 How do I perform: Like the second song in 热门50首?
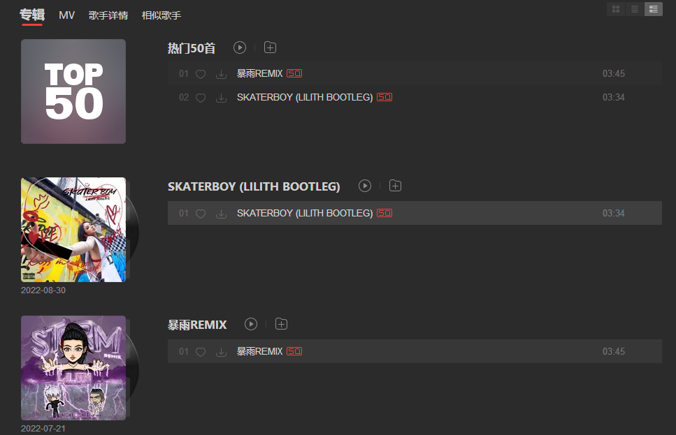click(201, 98)
